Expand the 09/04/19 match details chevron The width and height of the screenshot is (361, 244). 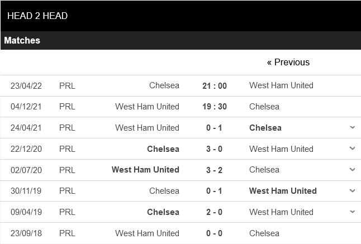click(352, 212)
